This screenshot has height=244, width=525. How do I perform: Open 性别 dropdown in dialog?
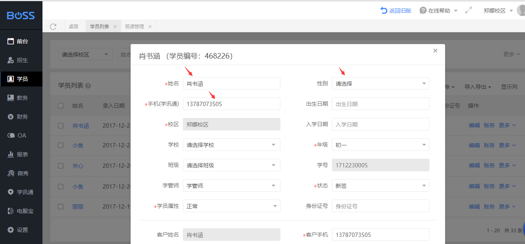click(x=380, y=83)
